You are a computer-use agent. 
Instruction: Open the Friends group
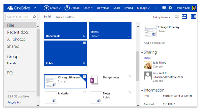(12, 63)
